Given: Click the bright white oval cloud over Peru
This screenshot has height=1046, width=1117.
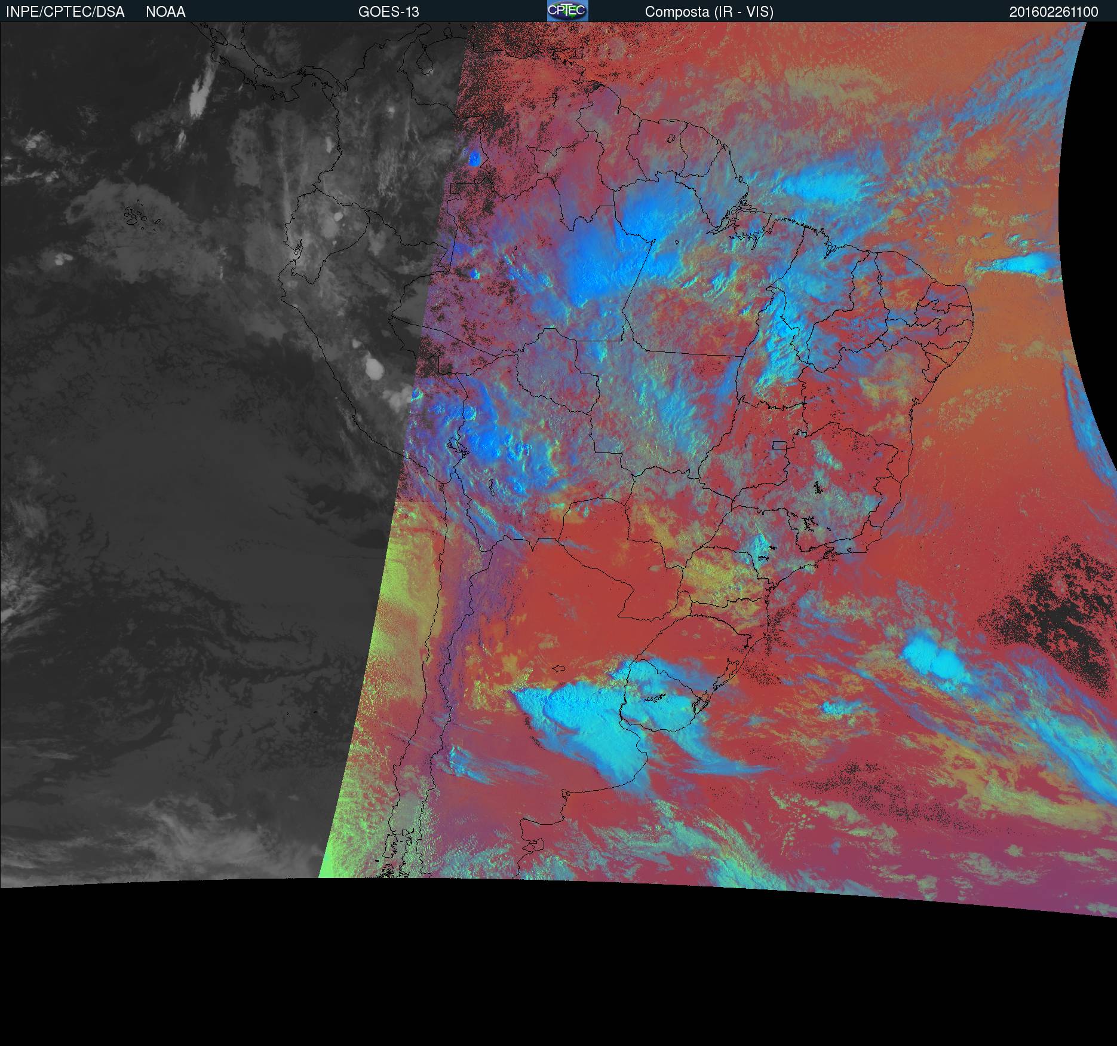Looking at the screenshot, I should pyautogui.click(x=376, y=368).
